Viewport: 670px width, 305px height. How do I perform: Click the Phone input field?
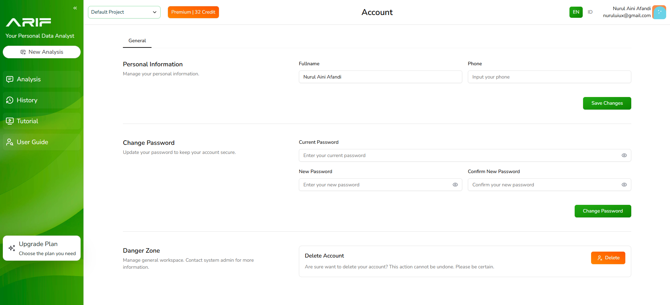point(549,77)
